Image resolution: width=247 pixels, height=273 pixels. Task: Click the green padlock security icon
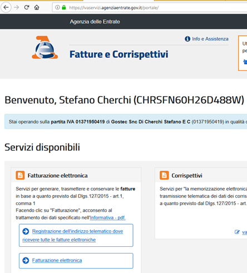pos(64,7)
